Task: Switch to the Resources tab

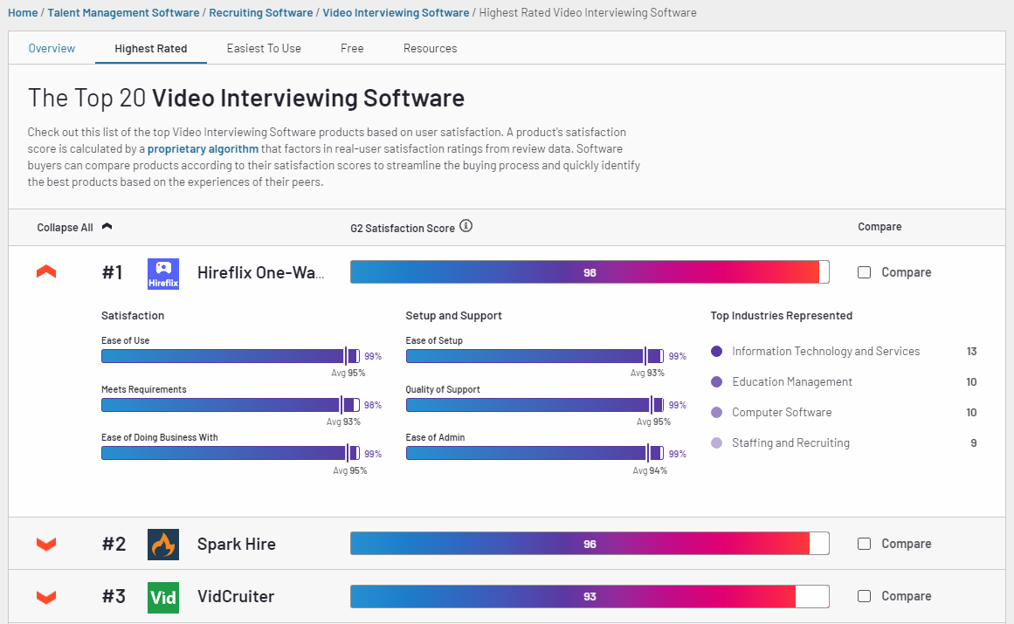Action: 430,48
